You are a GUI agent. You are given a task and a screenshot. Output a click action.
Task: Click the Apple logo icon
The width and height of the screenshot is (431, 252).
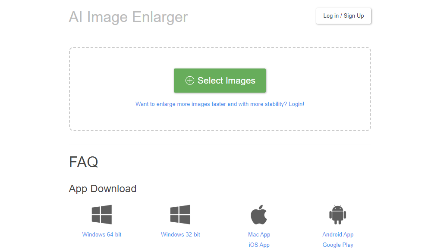point(259,215)
